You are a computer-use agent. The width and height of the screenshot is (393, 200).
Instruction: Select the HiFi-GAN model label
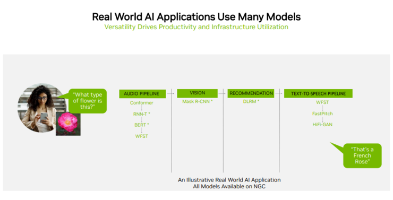tap(322, 125)
